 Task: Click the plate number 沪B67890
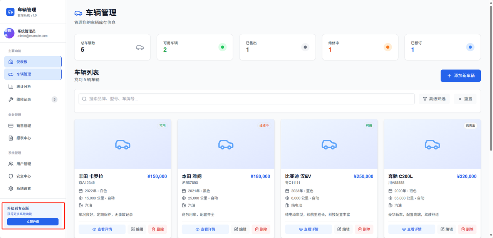click(x=190, y=183)
